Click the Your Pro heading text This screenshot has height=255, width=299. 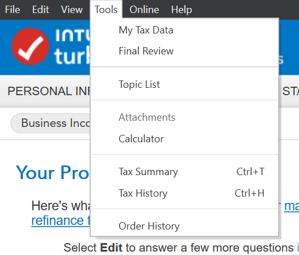point(52,173)
